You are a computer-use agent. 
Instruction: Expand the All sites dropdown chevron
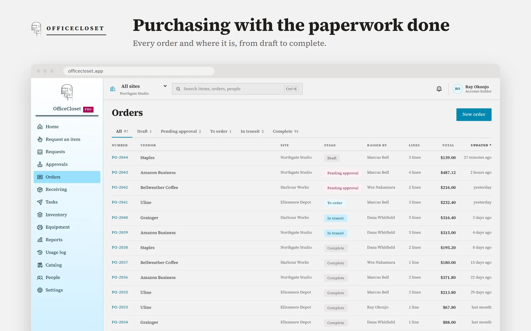165,86
